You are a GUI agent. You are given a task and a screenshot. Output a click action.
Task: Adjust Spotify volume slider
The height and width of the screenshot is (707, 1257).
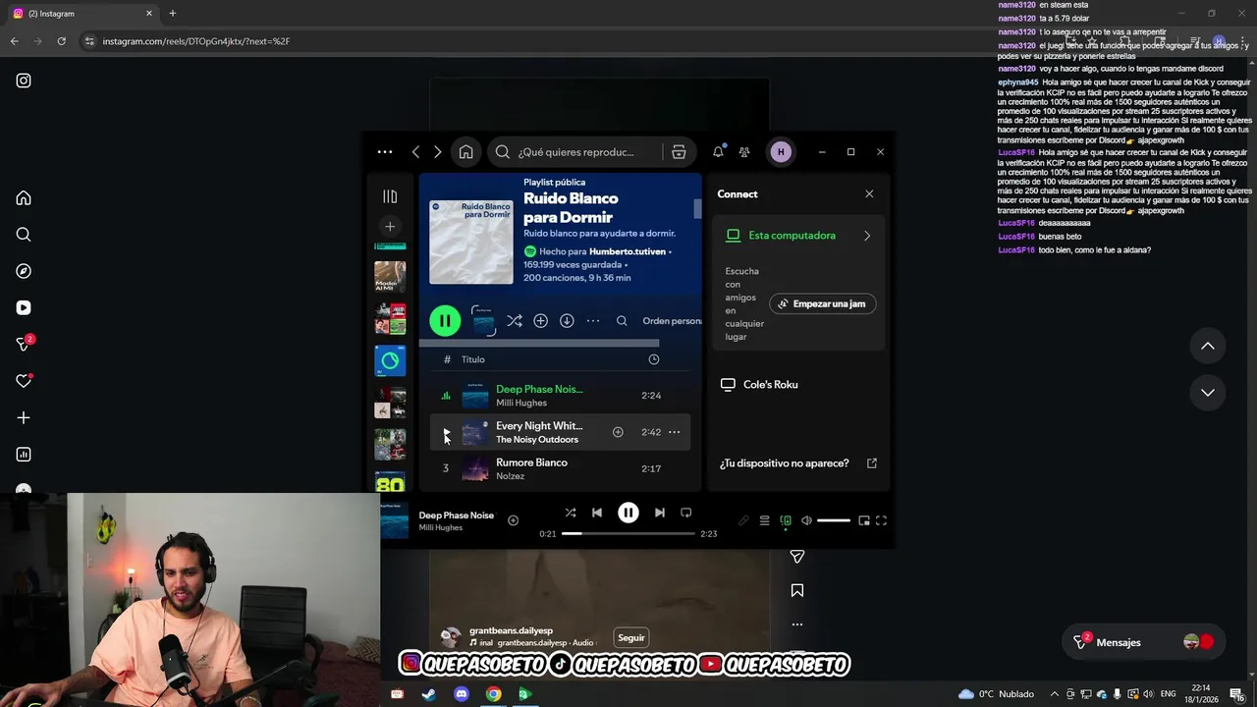(834, 520)
